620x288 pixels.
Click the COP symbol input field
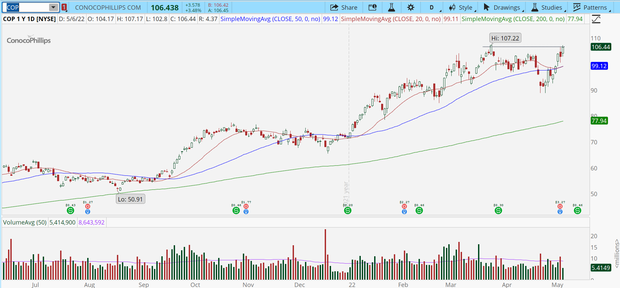27,7
